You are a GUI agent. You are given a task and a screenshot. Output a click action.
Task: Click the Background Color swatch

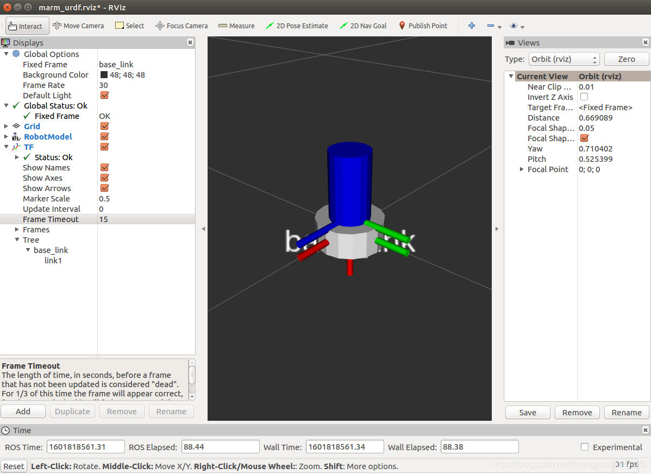(x=104, y=74)
